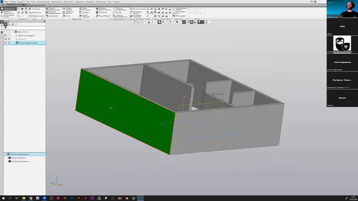Toggle visibility eye for the Эскиз:1 row
Screen dimensions: 358x201
[x=6, y=39]
